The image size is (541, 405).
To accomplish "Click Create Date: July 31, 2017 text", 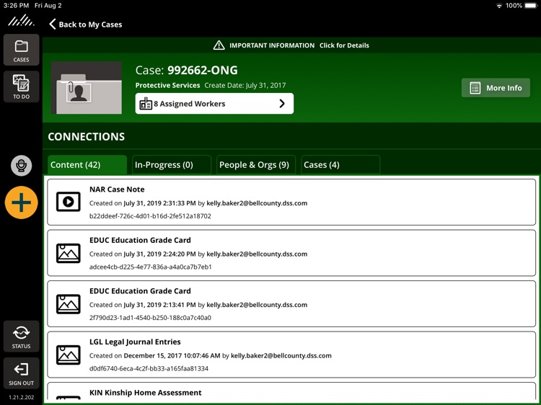I will coord(245,85).
